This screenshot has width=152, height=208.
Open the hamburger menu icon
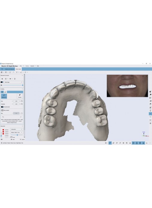click(2, 69)
